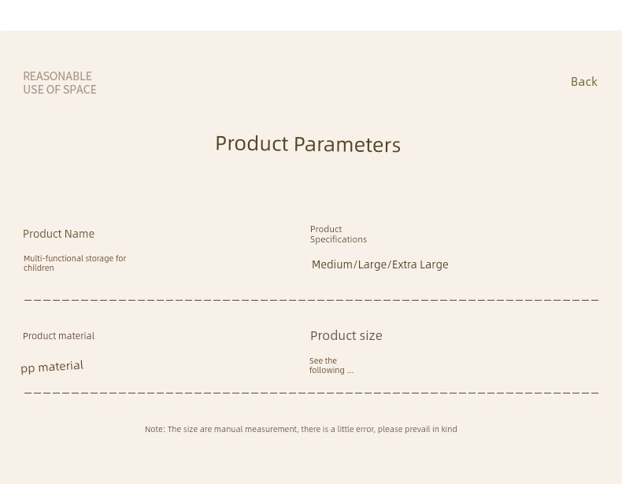Select the pp material value

[x=52, y=367]
